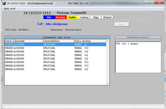
Task: Click the 'SJF - Alla vårdgivare' text
Action: tap(53, 24)
